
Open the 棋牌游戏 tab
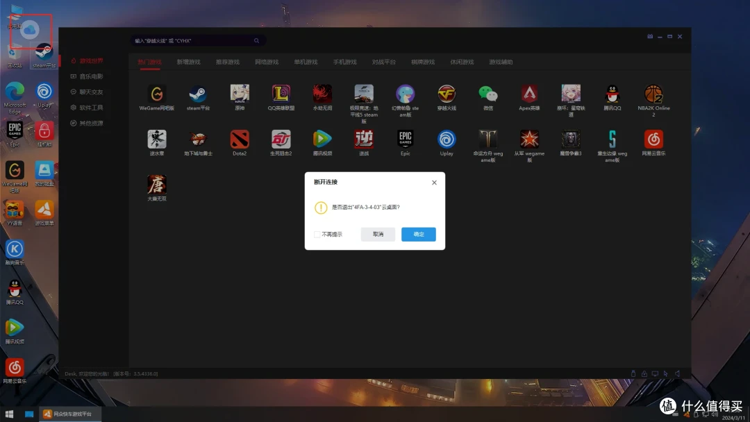click(x=423, y=62)
